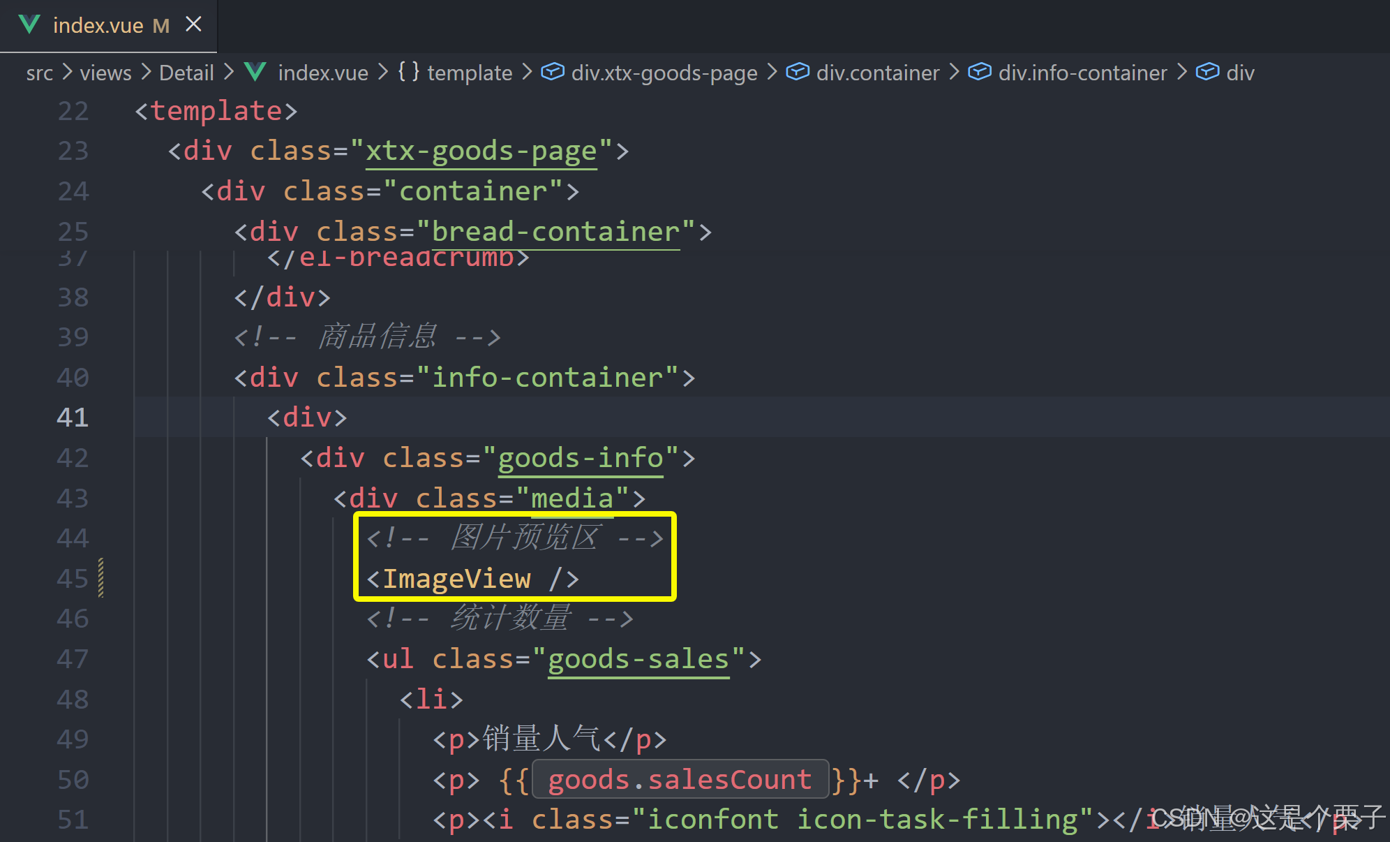Image resolution: width=1390 pixels, height=842 pixels.
Task: Click line number 41 in the gutter
Action: tap(73, 418)
